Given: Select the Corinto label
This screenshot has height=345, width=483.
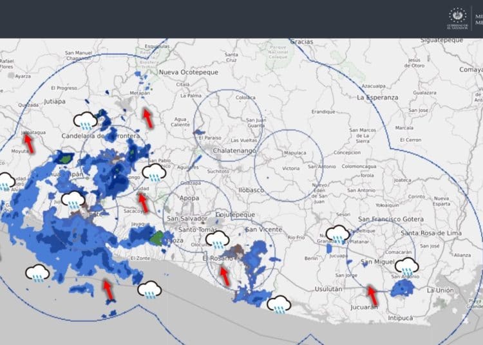Looking at the screenshot, I should 416,196.
